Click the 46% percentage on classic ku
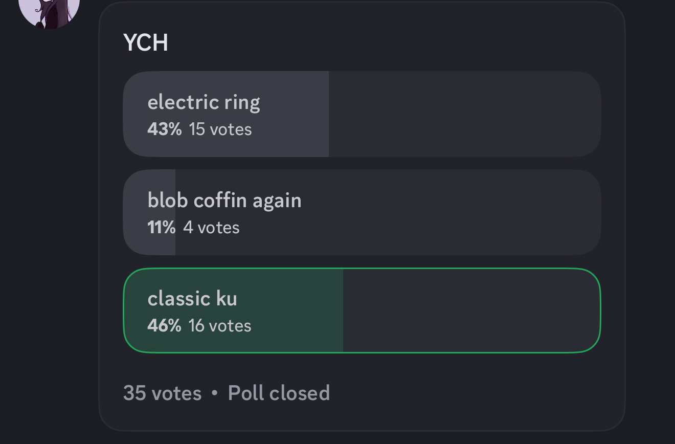675x444 pixels. [164, 325]
